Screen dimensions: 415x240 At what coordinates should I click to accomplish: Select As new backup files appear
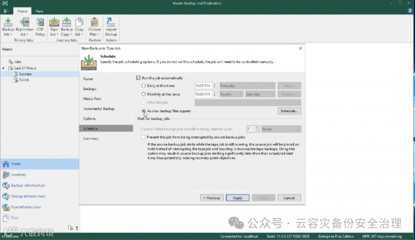click(143, 111)
